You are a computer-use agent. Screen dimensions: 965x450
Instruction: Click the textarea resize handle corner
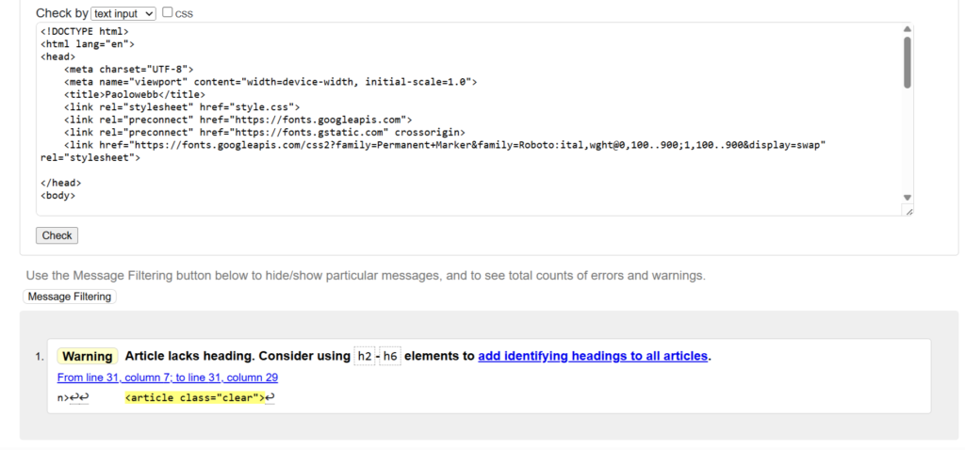tap(908, 212)
